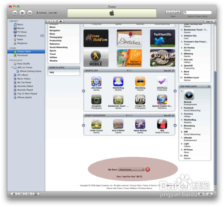
Task: Click Staff Favourites next page arrow
Action: tap(175, 125)
